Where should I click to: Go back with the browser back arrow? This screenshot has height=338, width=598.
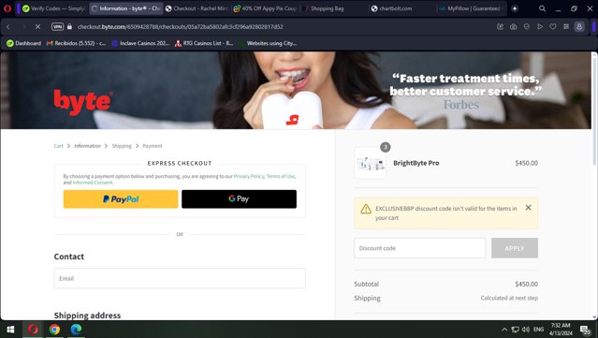(8, 27)
